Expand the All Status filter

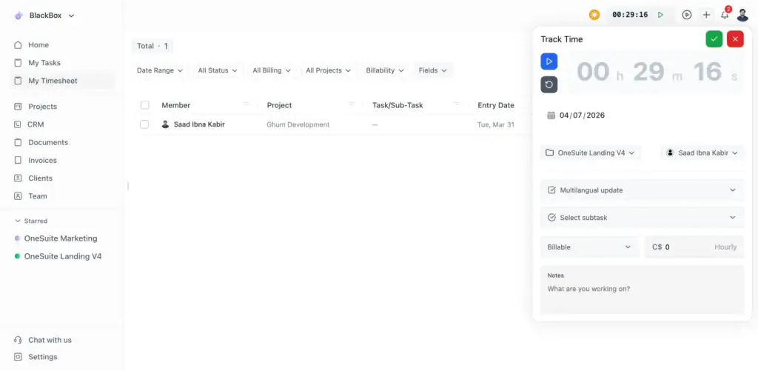(217, 70)
